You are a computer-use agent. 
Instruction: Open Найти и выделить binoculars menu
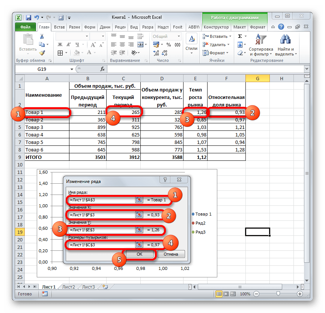click(x=286, y=45)
